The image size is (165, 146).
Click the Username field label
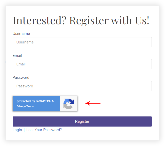21,34
